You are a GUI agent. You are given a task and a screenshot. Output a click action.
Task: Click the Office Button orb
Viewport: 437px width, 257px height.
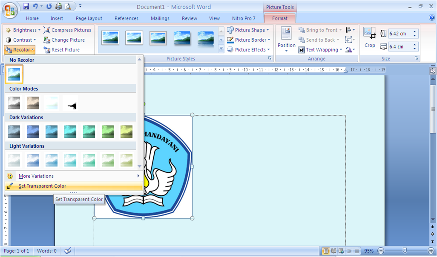10,11
